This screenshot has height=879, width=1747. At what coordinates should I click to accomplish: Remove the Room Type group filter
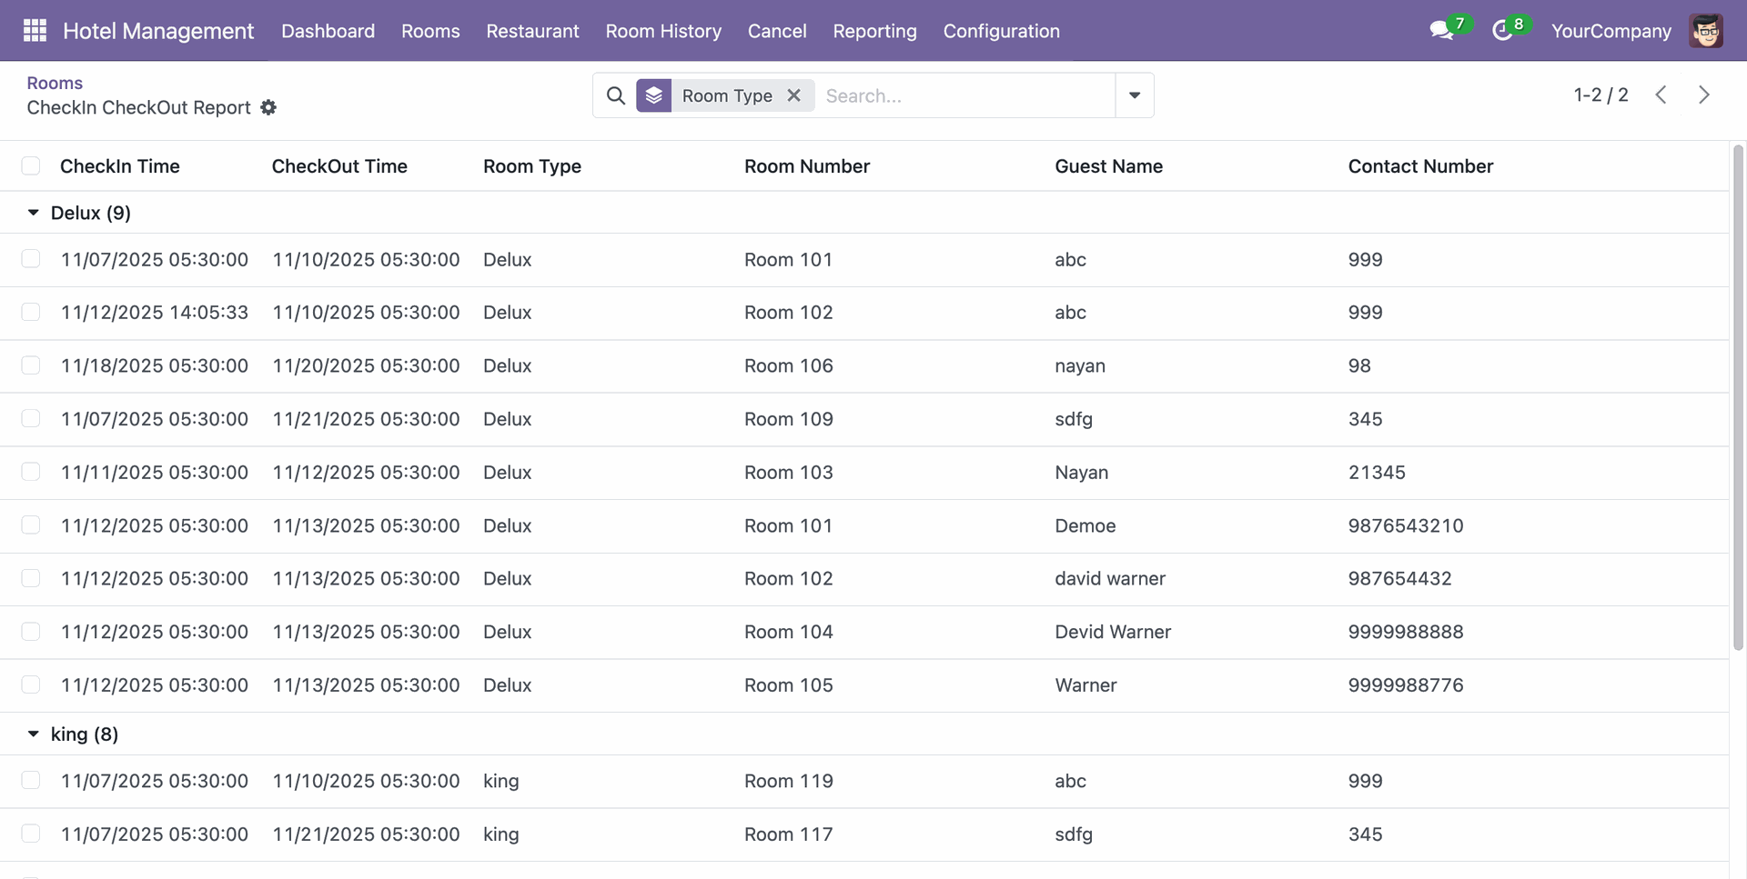coord(794,95)
